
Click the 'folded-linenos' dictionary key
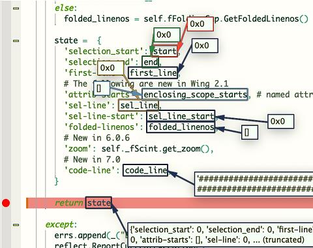(x=102, y=127)
